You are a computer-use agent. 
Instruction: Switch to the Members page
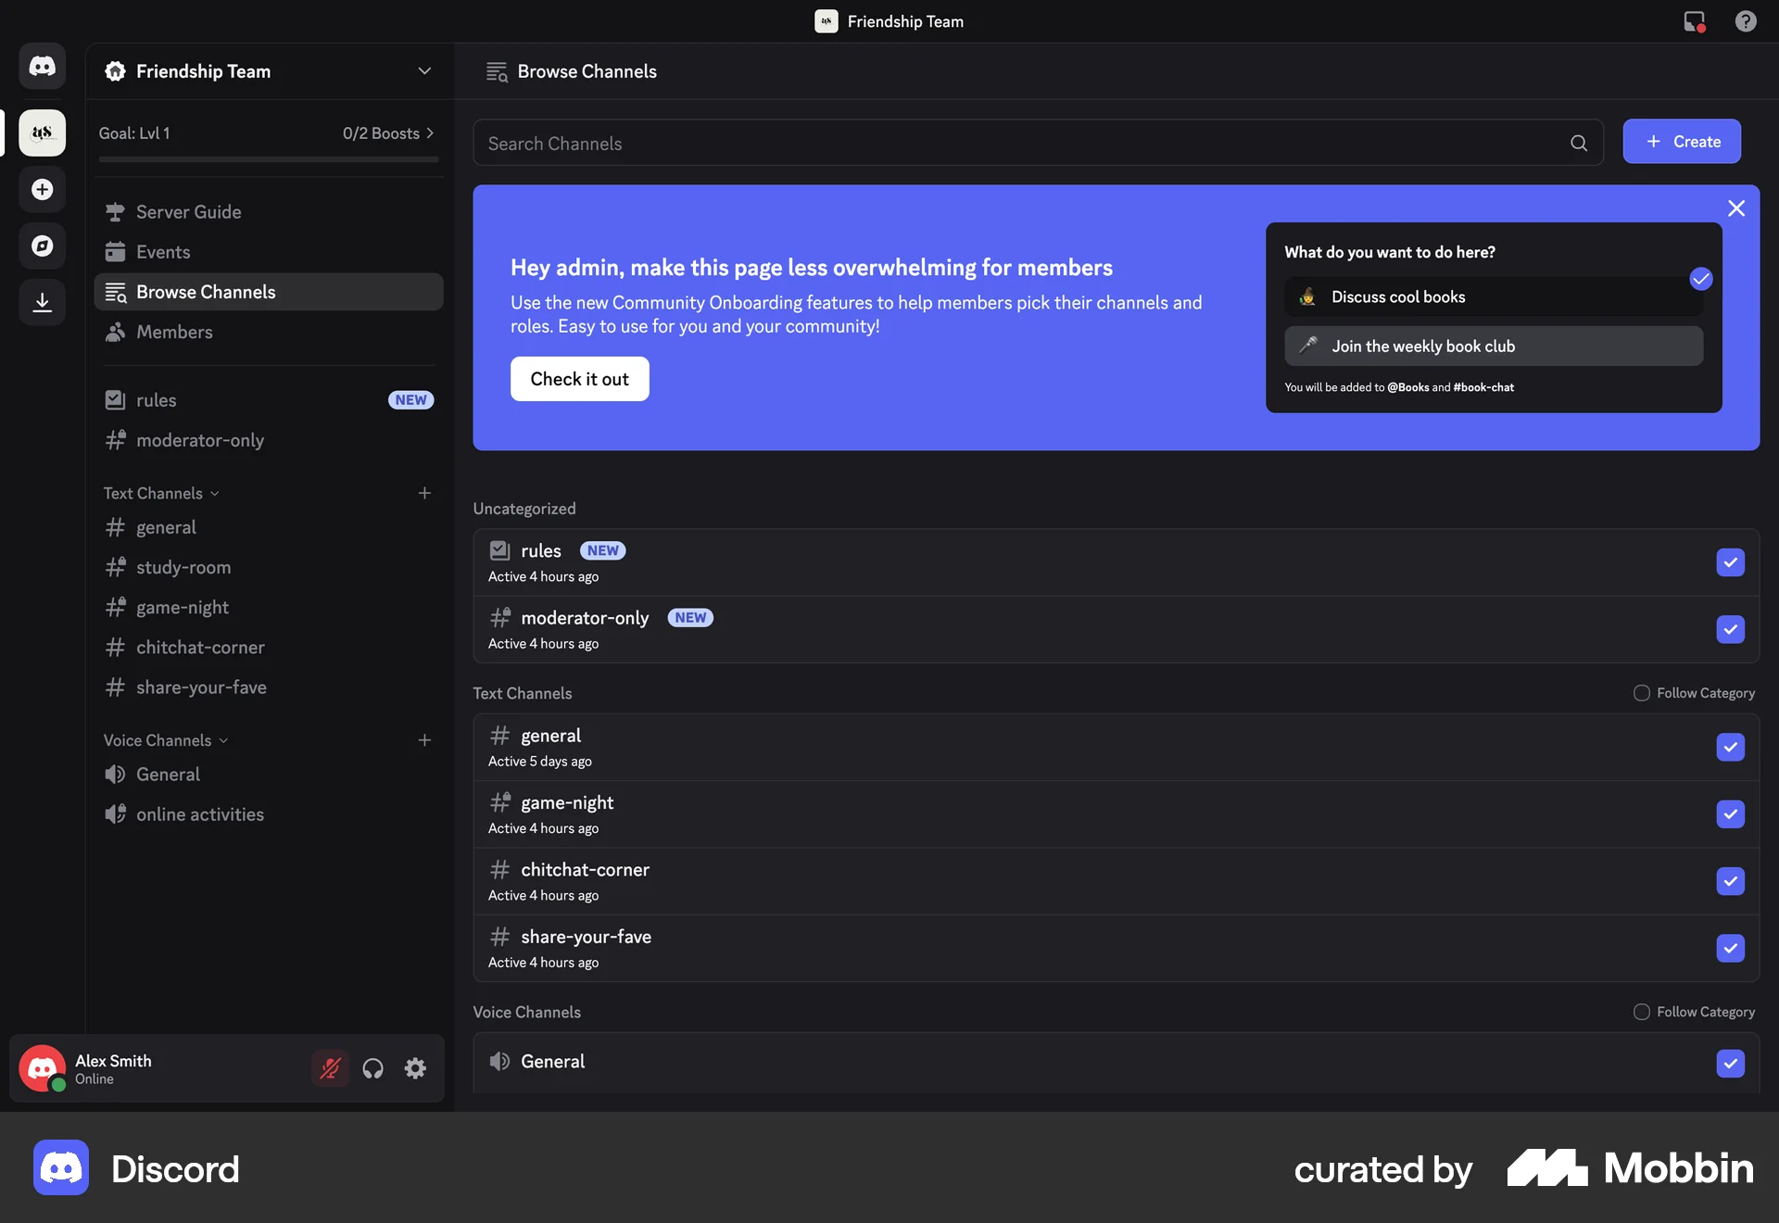point(174,332)
